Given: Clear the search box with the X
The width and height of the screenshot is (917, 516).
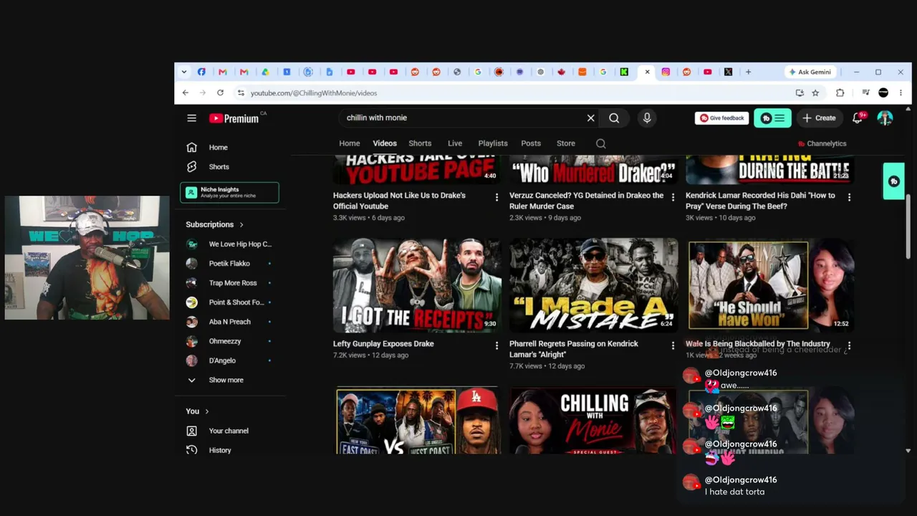Looking at the screenshot, I should pos(591,118).
